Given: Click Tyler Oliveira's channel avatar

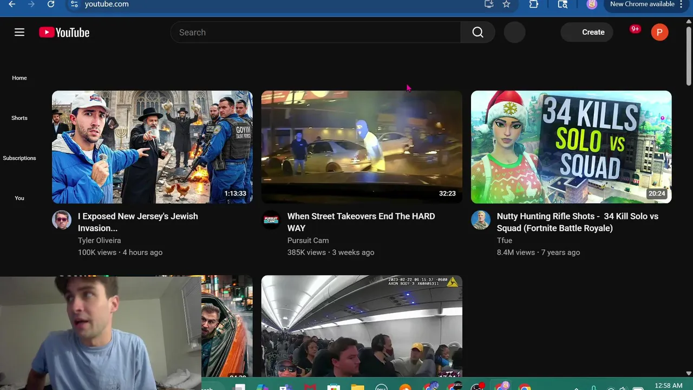Looking at the screenshot, I should click(x=62, y=220).
